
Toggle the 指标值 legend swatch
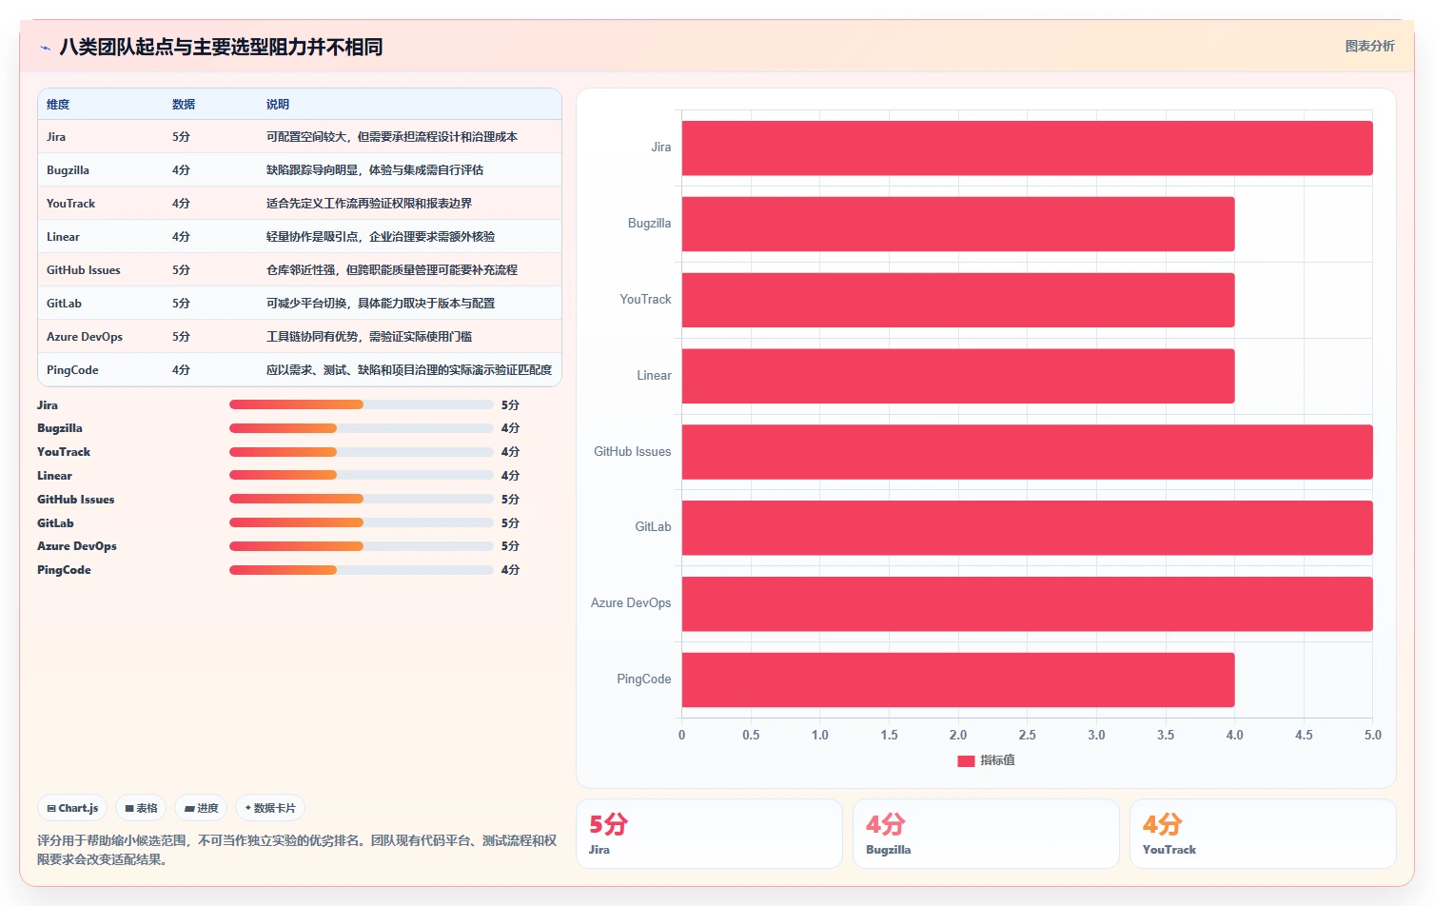(966, 760)
